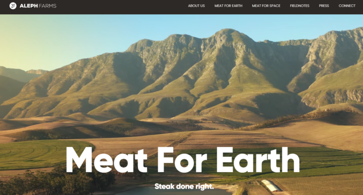Click the empty dark navigation bar area
This screenshot has width=363, height=195.
point(121,7)
